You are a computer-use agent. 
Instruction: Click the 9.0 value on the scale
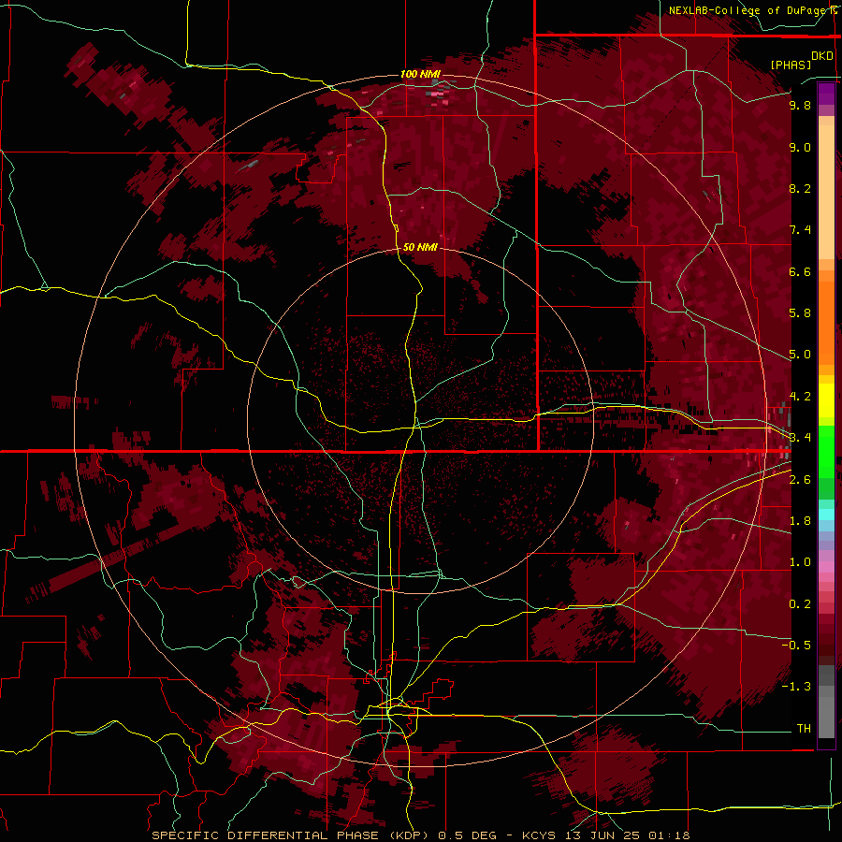(x=800, y=147)
